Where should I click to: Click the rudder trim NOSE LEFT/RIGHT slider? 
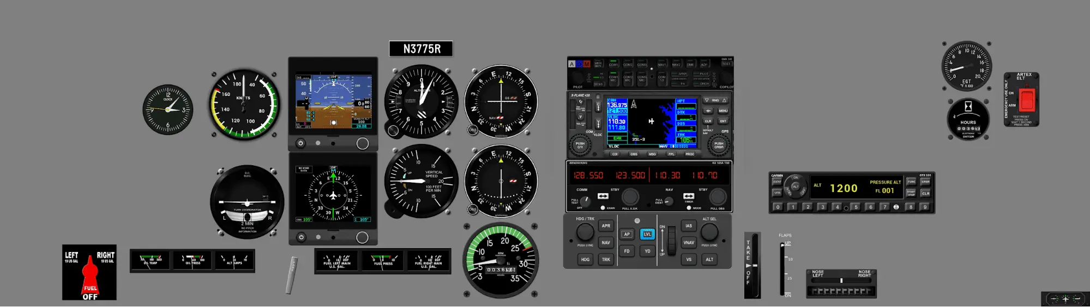841,280
